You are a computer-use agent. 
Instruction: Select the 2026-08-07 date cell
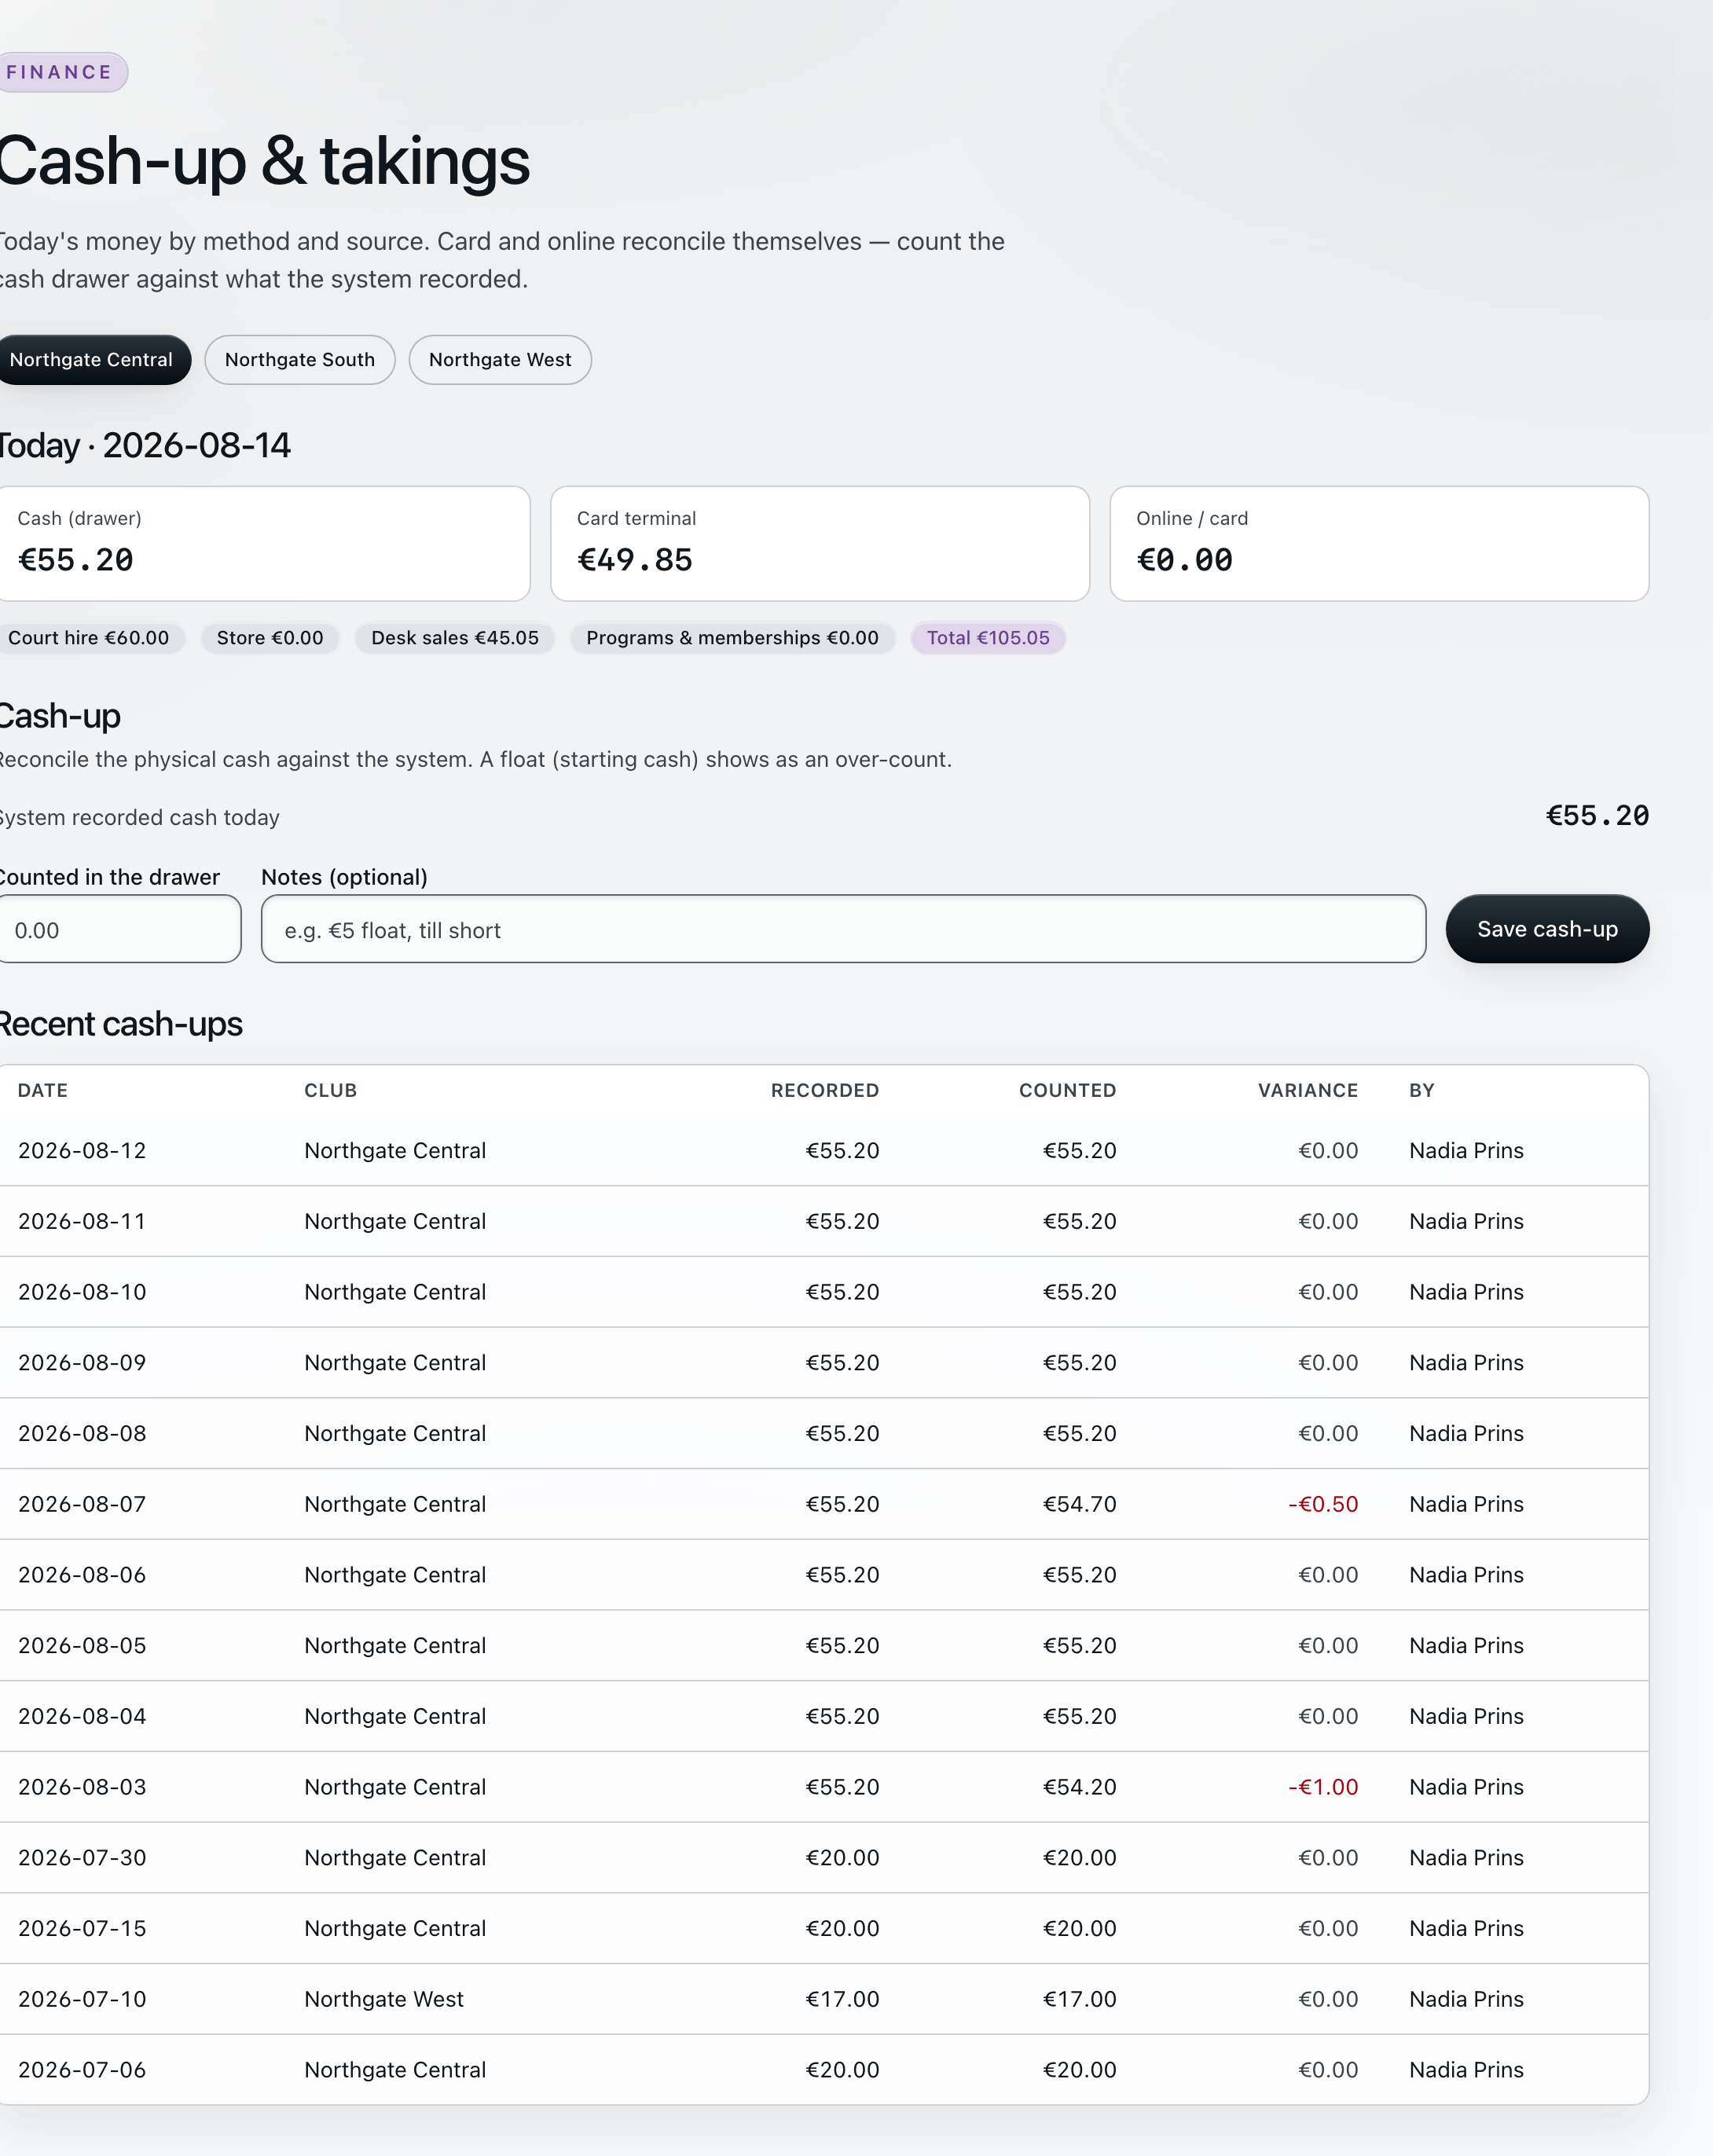pos(82,1504)
